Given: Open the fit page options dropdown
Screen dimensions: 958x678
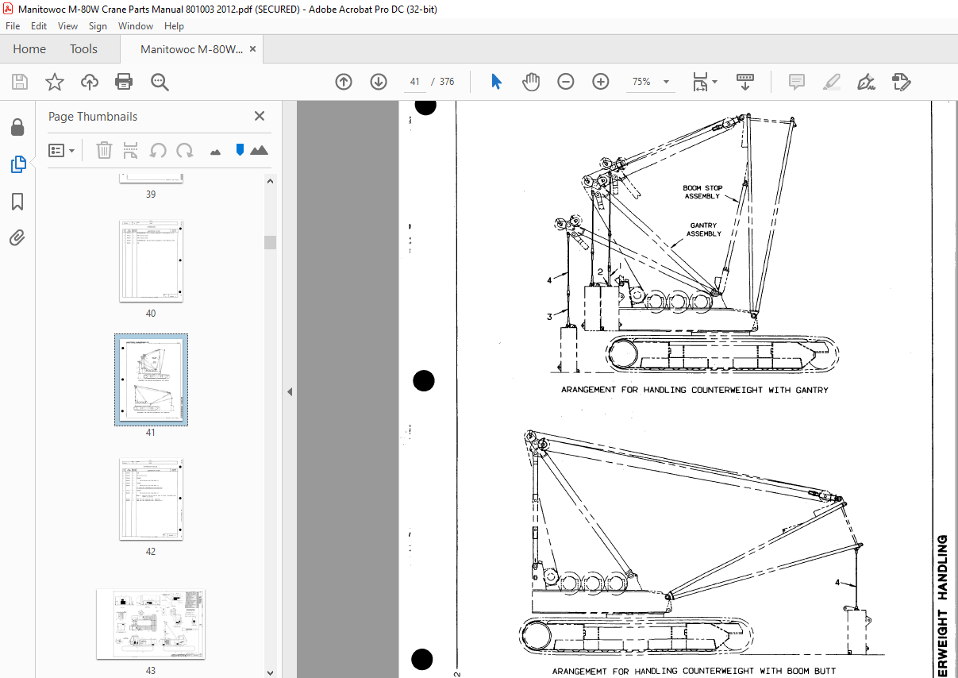Looking at the screenshot, I should [704, 82].
